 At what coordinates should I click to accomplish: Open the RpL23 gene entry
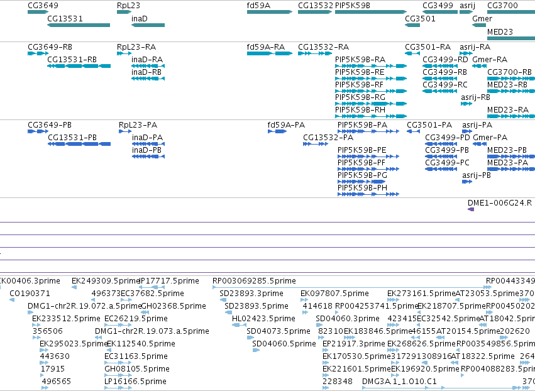point(124,13)
